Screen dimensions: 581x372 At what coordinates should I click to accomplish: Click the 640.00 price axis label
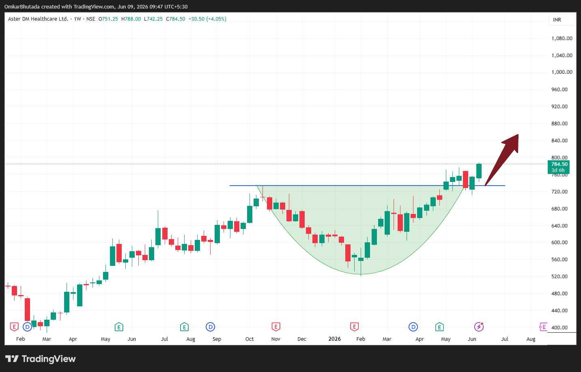559,226
